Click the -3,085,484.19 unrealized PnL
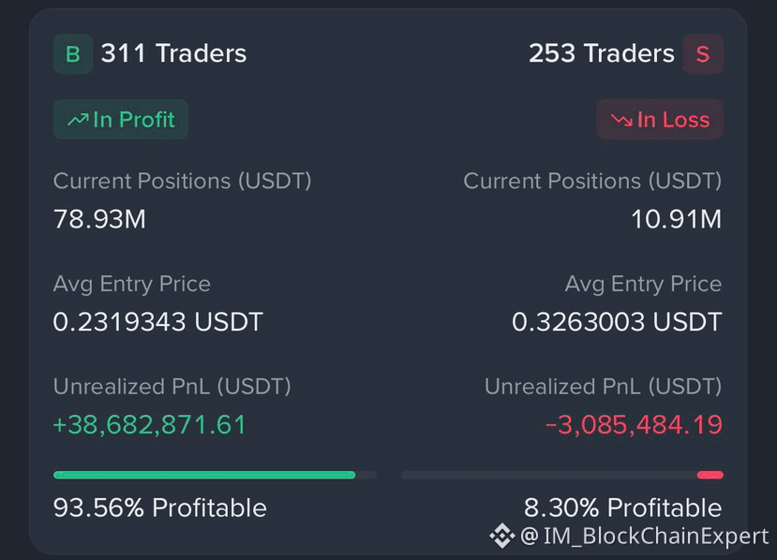 pos(634,425)
